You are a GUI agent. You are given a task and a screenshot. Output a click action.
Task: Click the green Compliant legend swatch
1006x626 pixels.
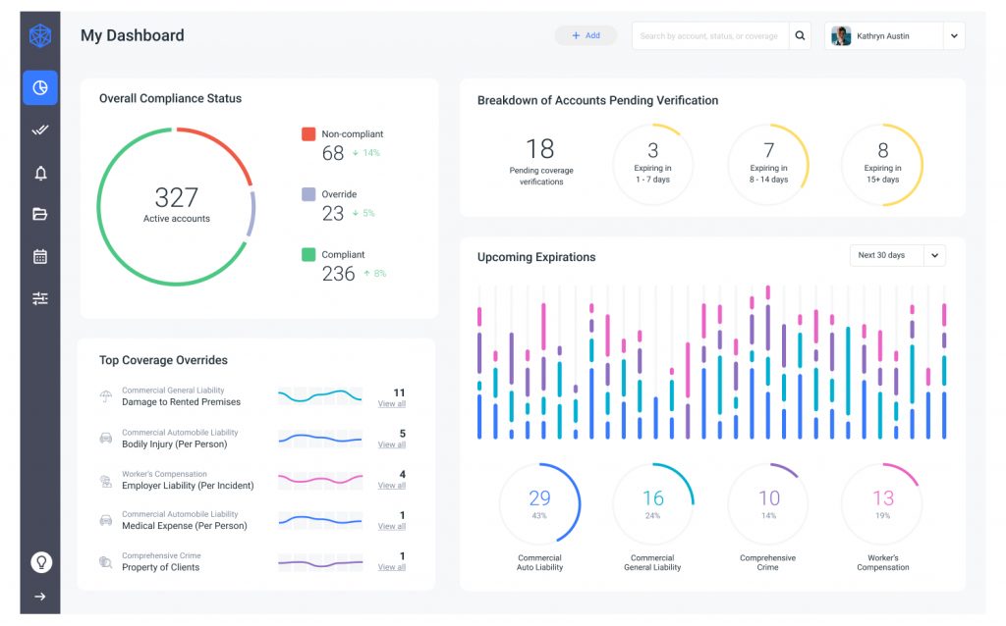click(308, 255)
